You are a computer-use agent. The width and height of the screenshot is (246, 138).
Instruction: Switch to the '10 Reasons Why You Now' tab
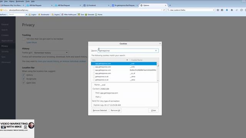(x=12, y=5)
